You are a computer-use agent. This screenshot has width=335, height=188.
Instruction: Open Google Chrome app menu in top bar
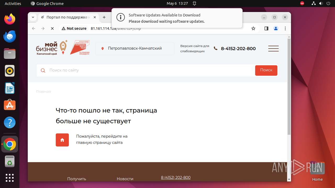click(47, 3)
